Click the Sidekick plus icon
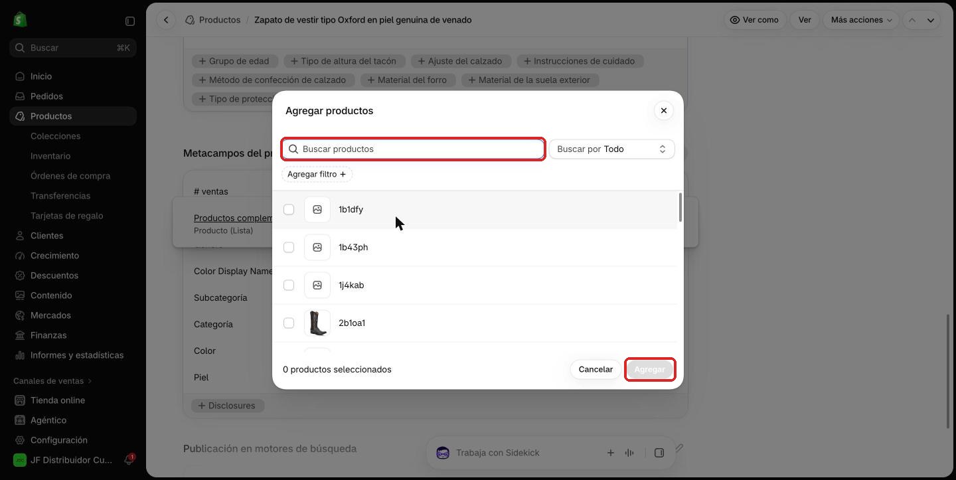Viewport: 956px width, 480px height. (x=610, y=453)
